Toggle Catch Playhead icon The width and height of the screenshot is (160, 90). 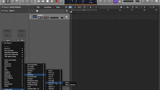(84, 7)
